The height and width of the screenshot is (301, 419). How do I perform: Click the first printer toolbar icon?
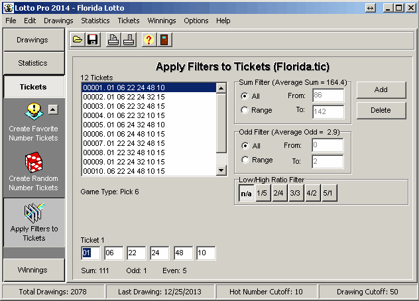pyautogui.click(x=113, y=40)
